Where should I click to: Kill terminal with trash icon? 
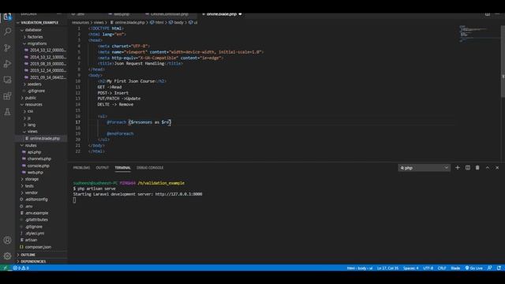(477, 168)
